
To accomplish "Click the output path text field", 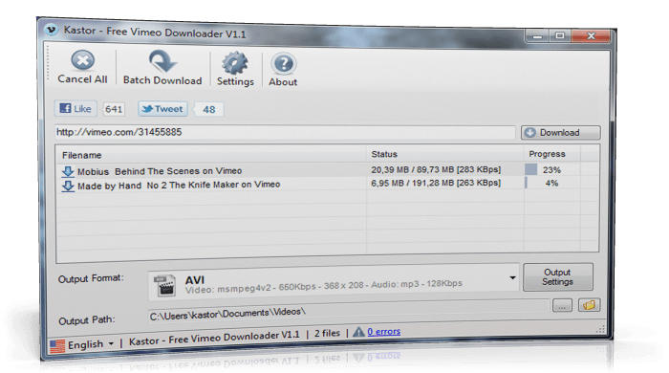I will (349, 311).
